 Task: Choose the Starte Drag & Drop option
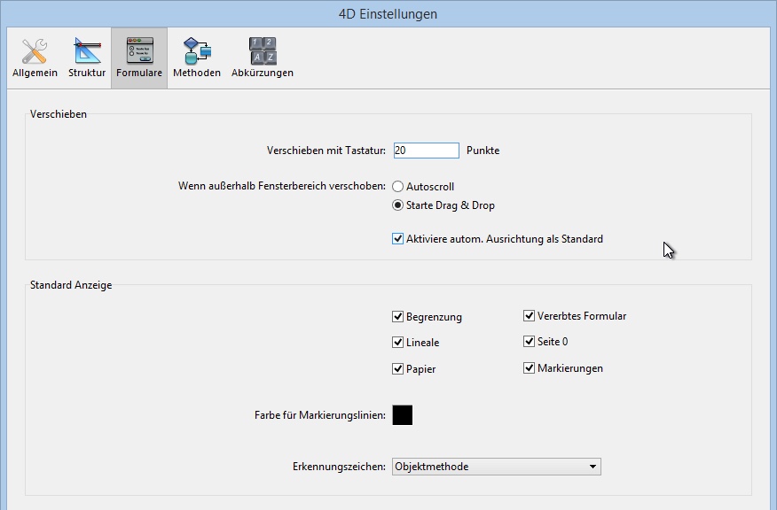[398, 205]
